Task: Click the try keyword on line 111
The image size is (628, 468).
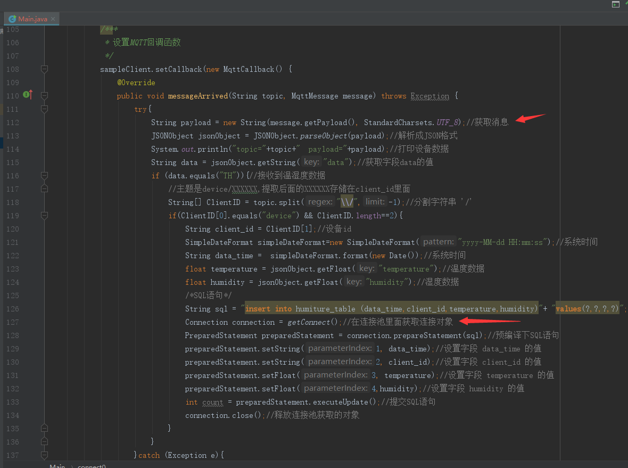Action: pyautogui.click(x=141, y=109)
